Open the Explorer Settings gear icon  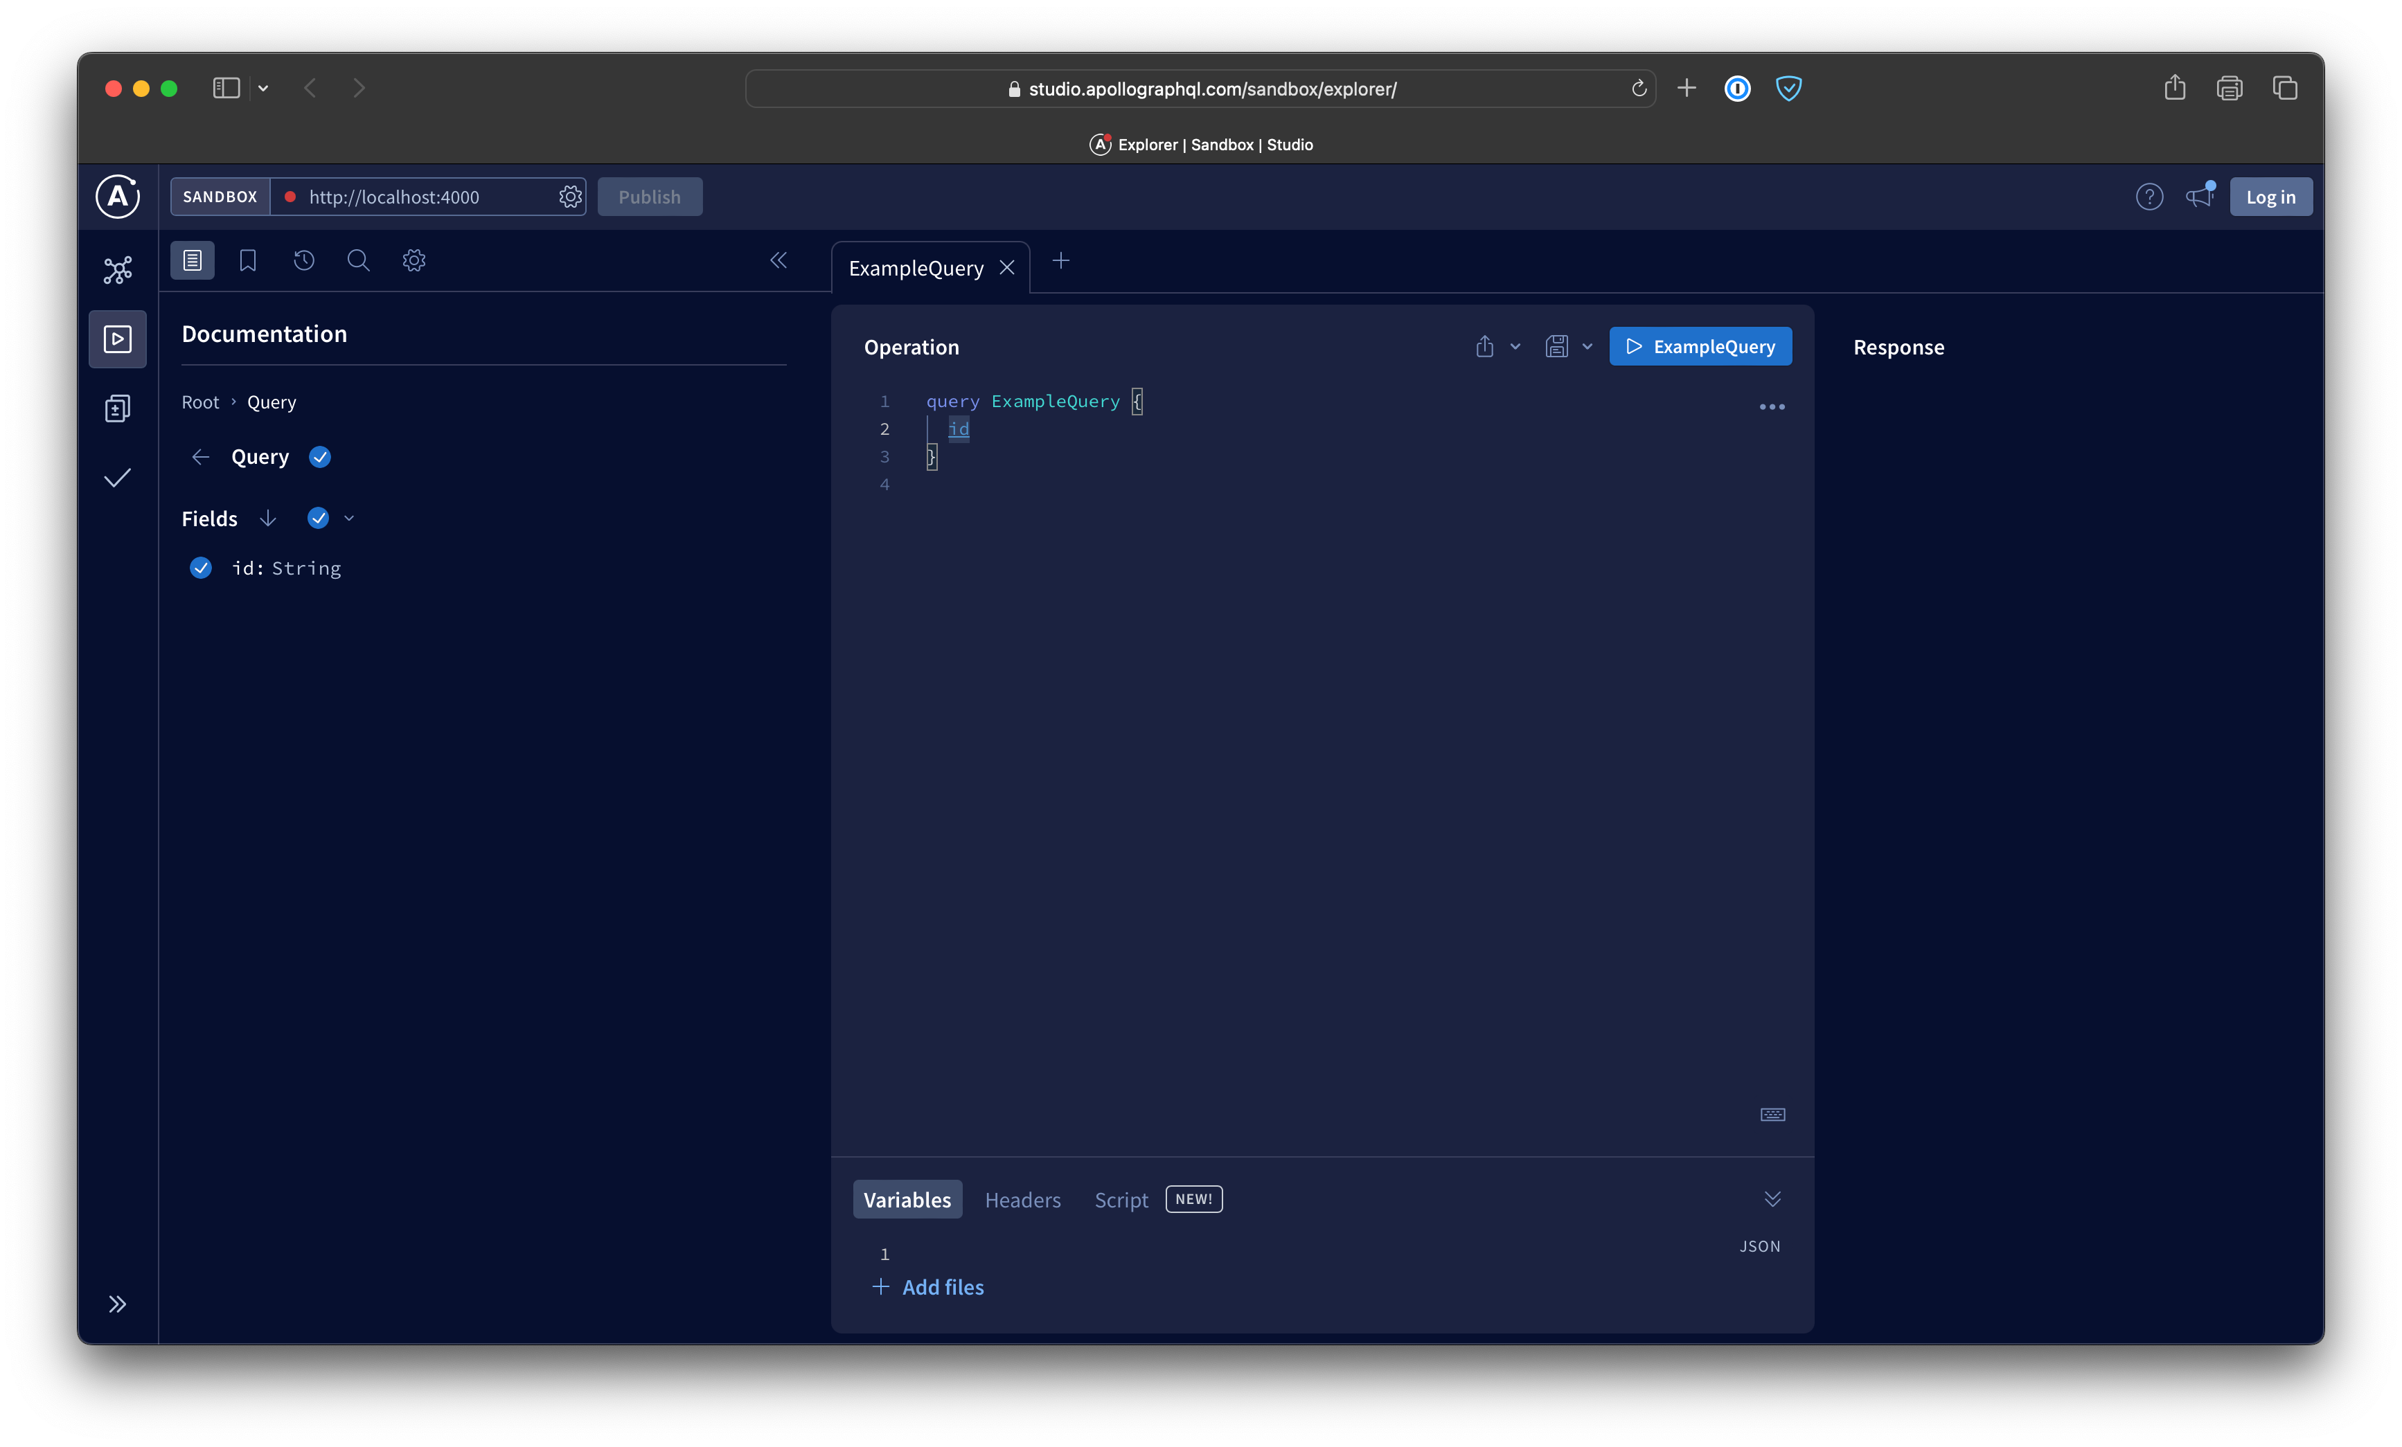414,260
